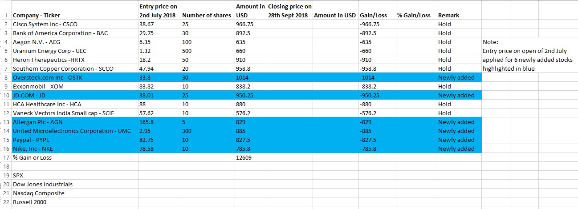
Task: Click the empty closing price cell for Cisco
Action: (x=289, y=24)
